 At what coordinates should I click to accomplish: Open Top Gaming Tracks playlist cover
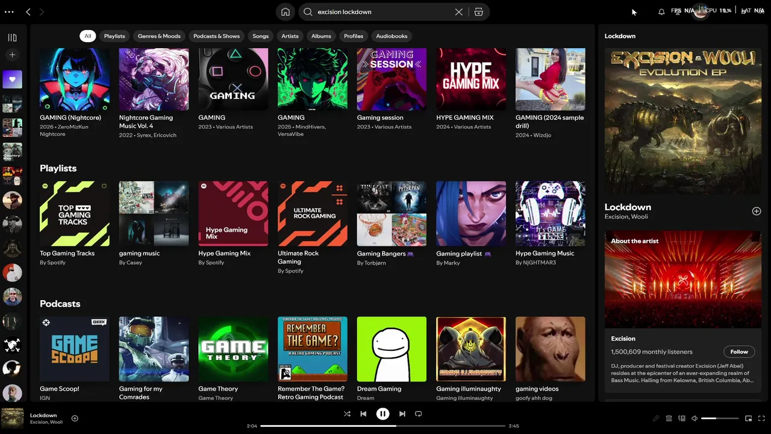point(75,213)
